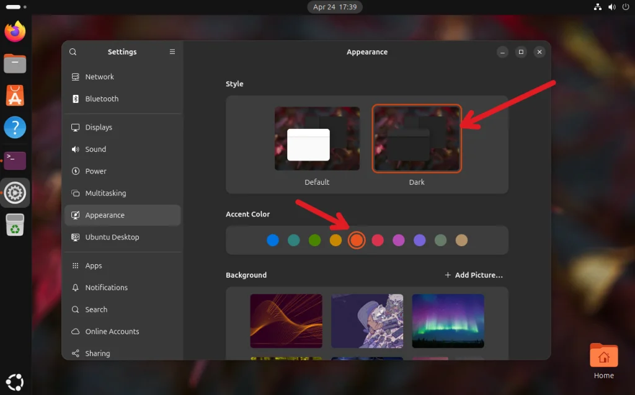Click the power icon in top bar
635x395 pixels.
626,7
